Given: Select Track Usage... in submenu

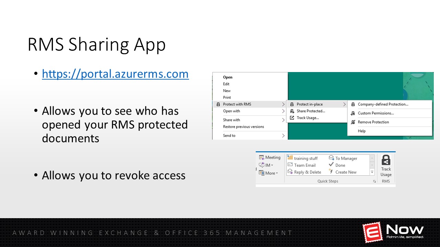Looking at the screenshot, I should (x=308, y=118).
